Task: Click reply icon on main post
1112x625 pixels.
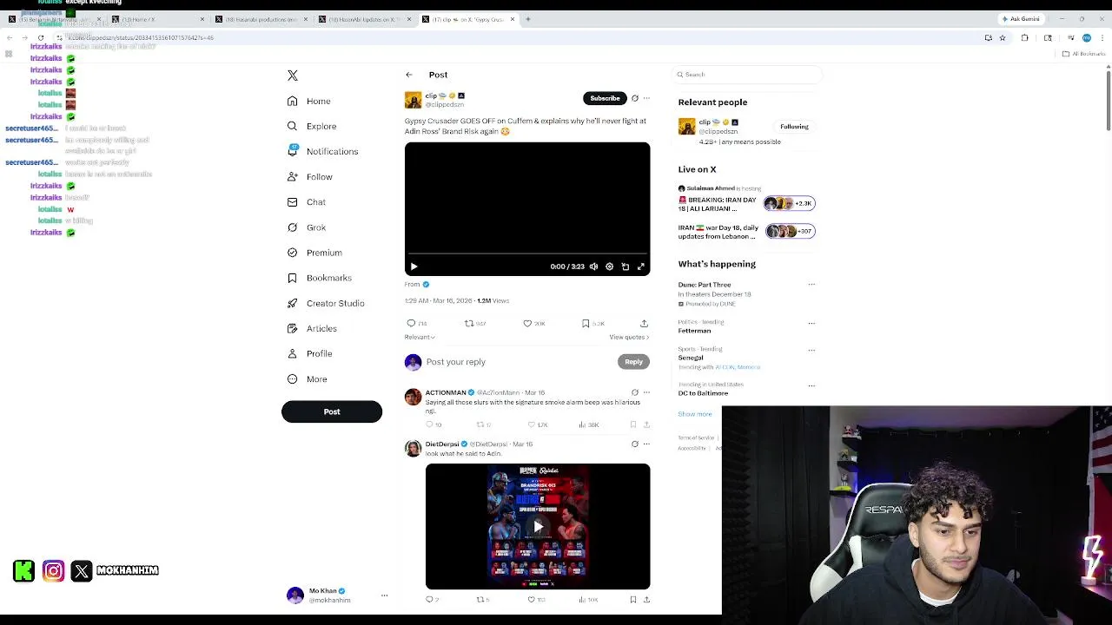Action: (411, 323)
